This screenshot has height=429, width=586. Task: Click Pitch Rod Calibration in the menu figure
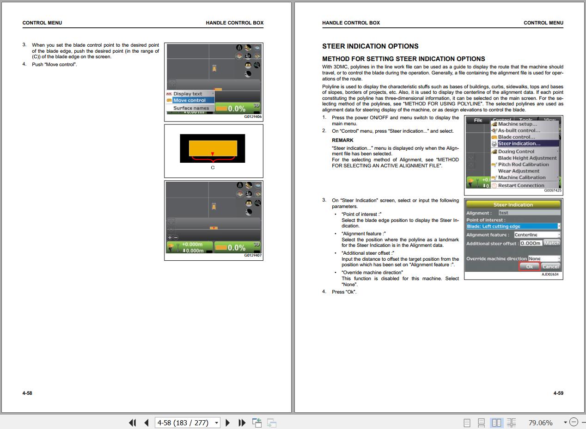pos(524,164)
